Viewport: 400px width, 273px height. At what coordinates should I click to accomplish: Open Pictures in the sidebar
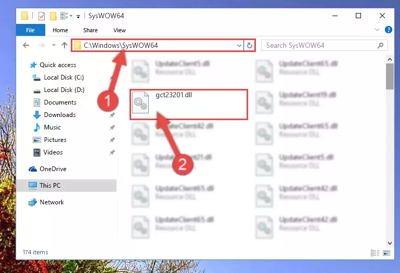click(55, 140)
